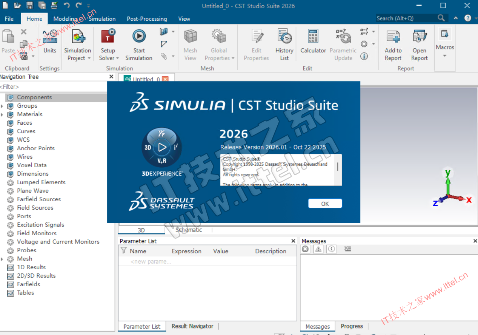Click the Open Report icon

[x=419, y=37]
